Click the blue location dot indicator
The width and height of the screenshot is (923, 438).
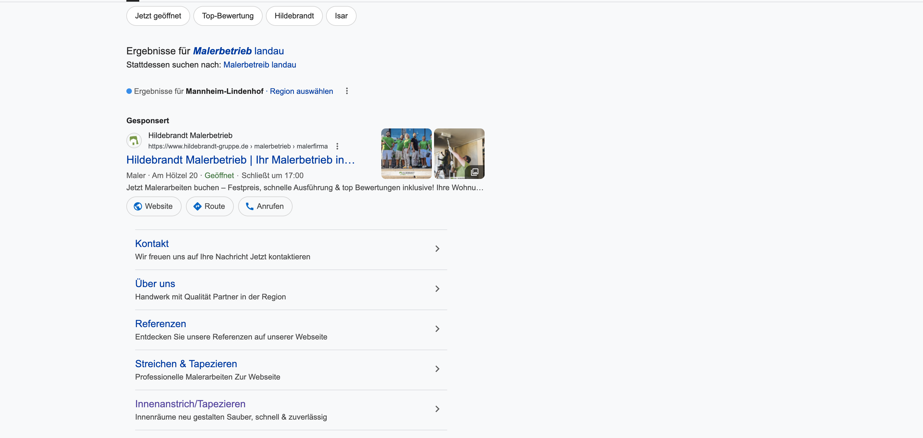click(129, 91)
